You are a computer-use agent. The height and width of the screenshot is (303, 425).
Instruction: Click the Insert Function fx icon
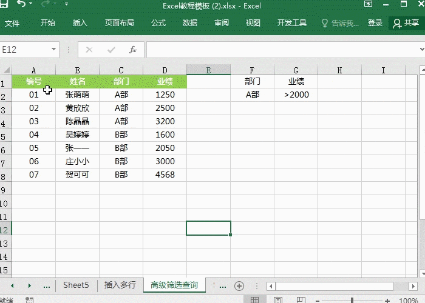[133, 50]
